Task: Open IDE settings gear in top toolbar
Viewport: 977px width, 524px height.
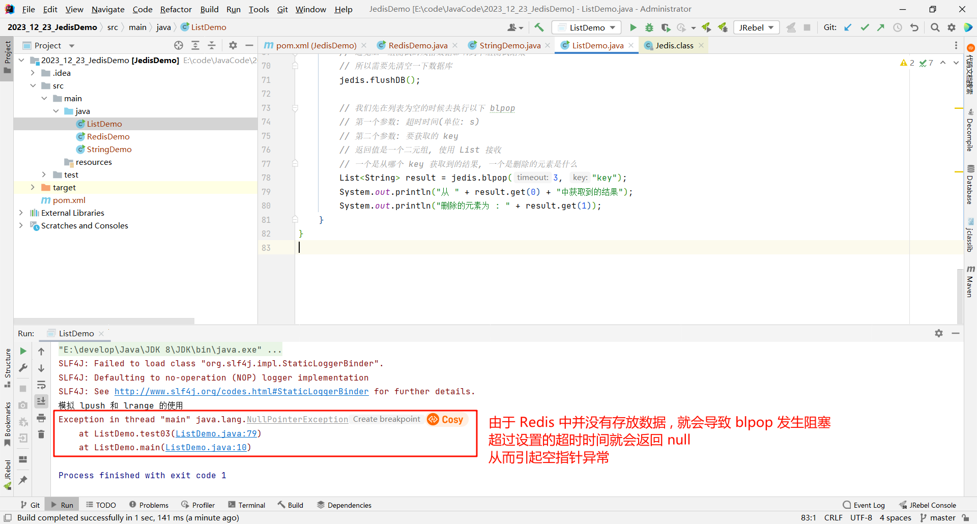Action: click(x=952, y=27)
